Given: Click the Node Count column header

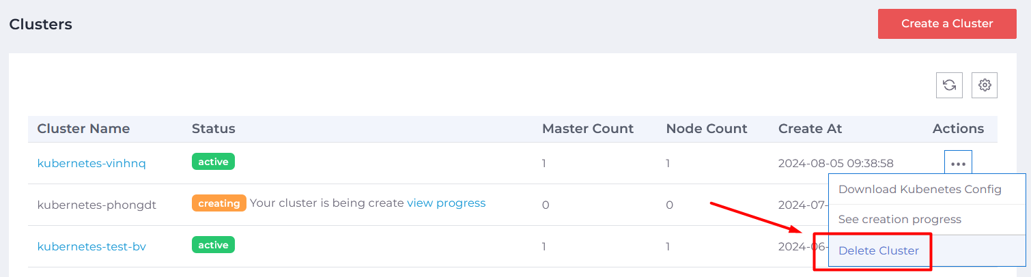Looking at the screenshot, I should point(707,129).
